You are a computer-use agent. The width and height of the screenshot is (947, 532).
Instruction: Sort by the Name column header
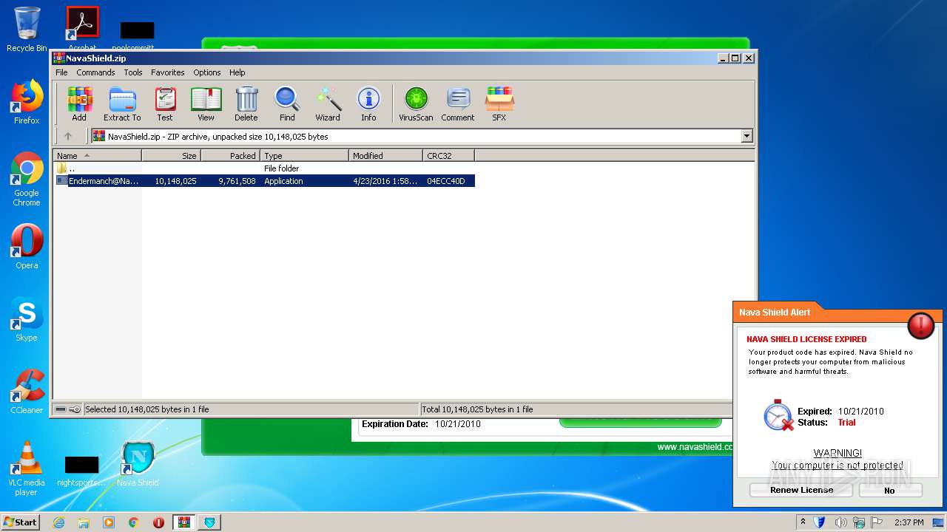coord(97,155)
